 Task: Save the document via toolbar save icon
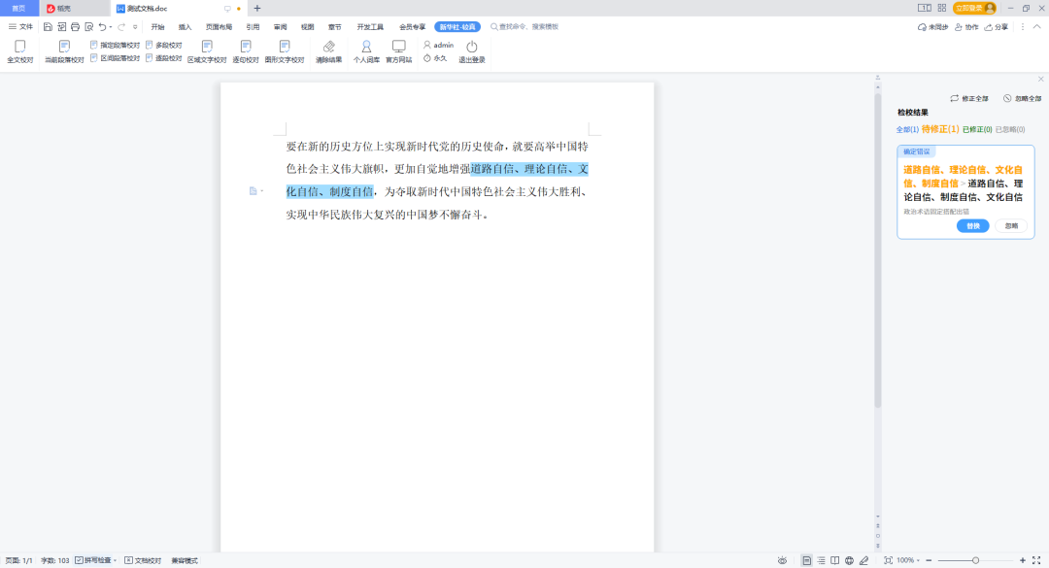tap(48, 27)
